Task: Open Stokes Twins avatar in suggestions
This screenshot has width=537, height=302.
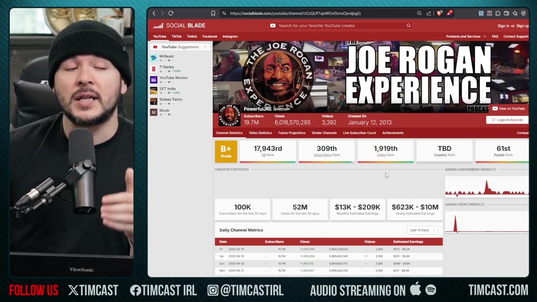Action: coord(154,102)
